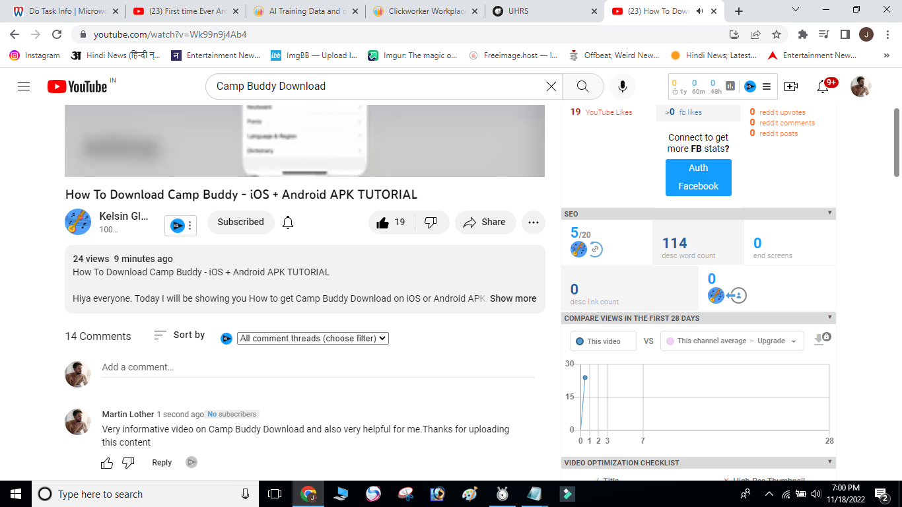Clear the Camp Buddy Download search text
This screenshot has height=507, width=902.
551,86
